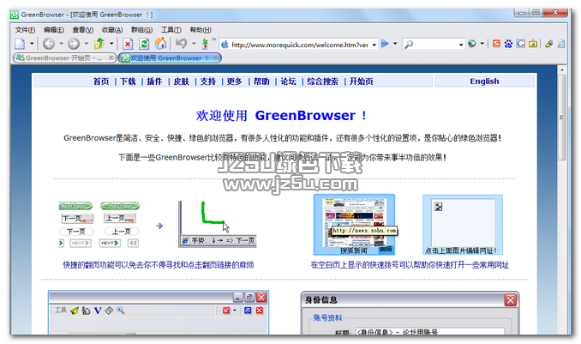Click the Stop loading red X icon
Screen dimensions: 581x344
pos(128,44)
